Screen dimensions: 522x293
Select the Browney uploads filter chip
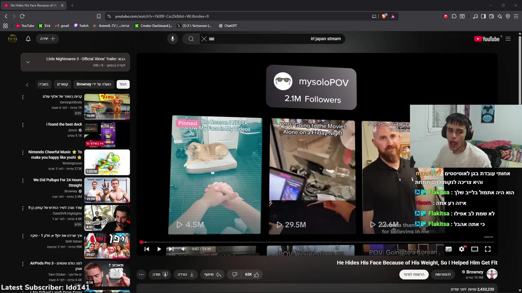pyautogui.click(x=94, y=84)
